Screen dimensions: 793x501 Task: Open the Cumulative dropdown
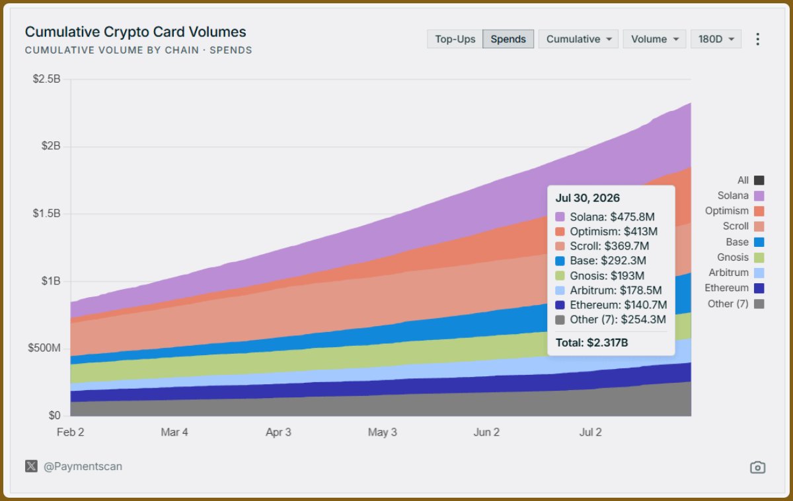(579, 39)
